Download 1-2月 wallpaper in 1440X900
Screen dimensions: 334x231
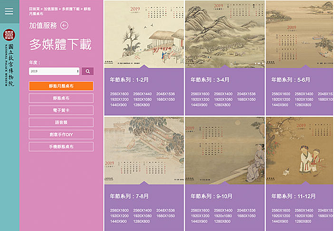[118, 105]
